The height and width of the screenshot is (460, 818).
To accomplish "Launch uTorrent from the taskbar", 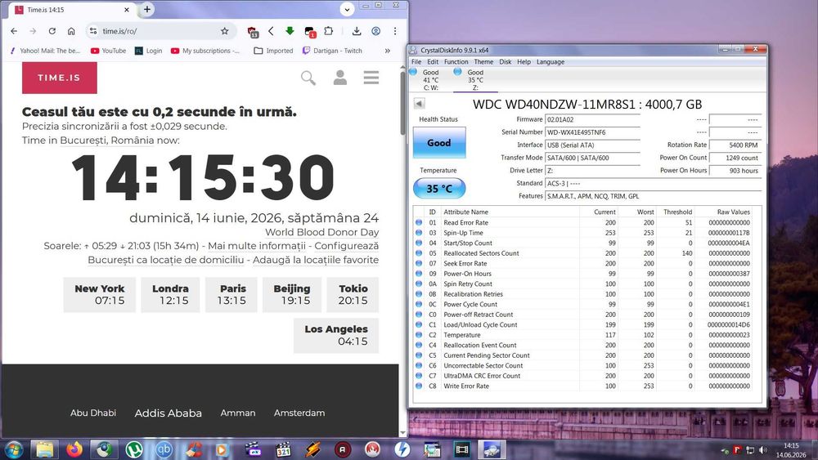I will (135, 449).
